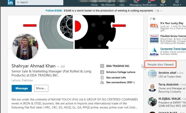
Task: Click Tariq Abdullah's profile photo
Action: pyautogui.click(x=152, y=88)
